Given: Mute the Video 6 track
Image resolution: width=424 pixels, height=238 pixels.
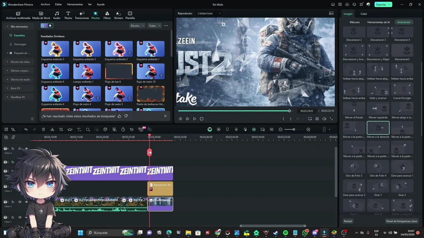Looking at the screenshot, I should tap(20, 149).
